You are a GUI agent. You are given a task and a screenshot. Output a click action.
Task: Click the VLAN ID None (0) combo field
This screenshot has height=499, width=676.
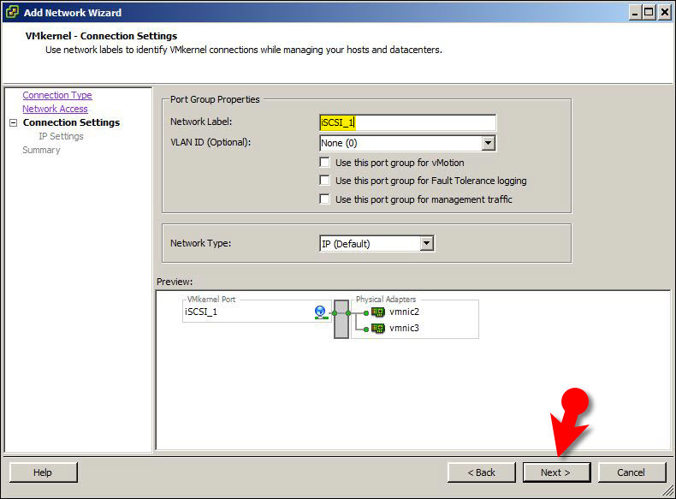[407, 143]
